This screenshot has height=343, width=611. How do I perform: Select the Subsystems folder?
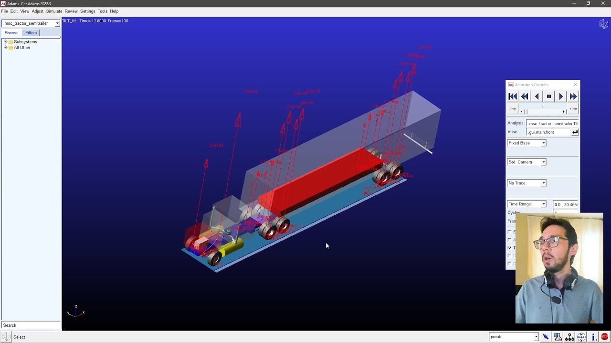[x=23, y=42]
